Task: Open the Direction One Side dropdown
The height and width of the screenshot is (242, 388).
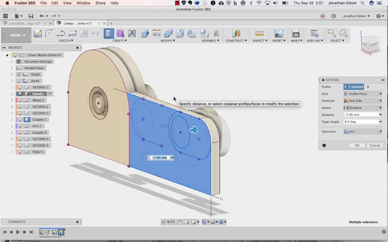Action: 363,101
